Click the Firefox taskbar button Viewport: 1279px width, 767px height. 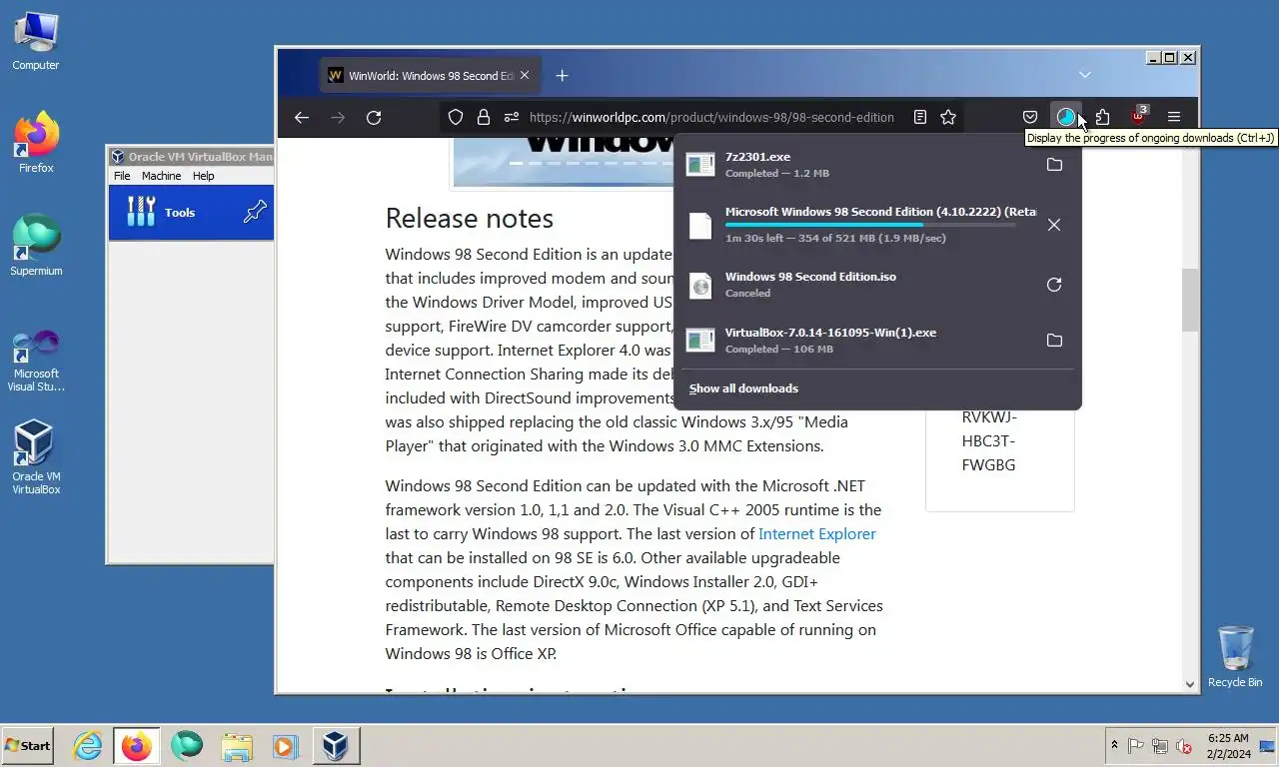point(137,745)
